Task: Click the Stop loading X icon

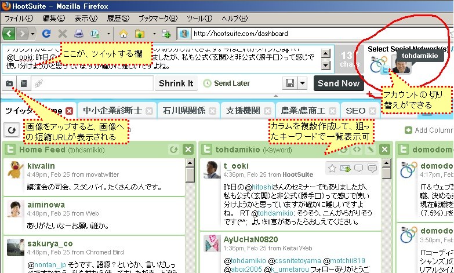Action: coord(62,34)
